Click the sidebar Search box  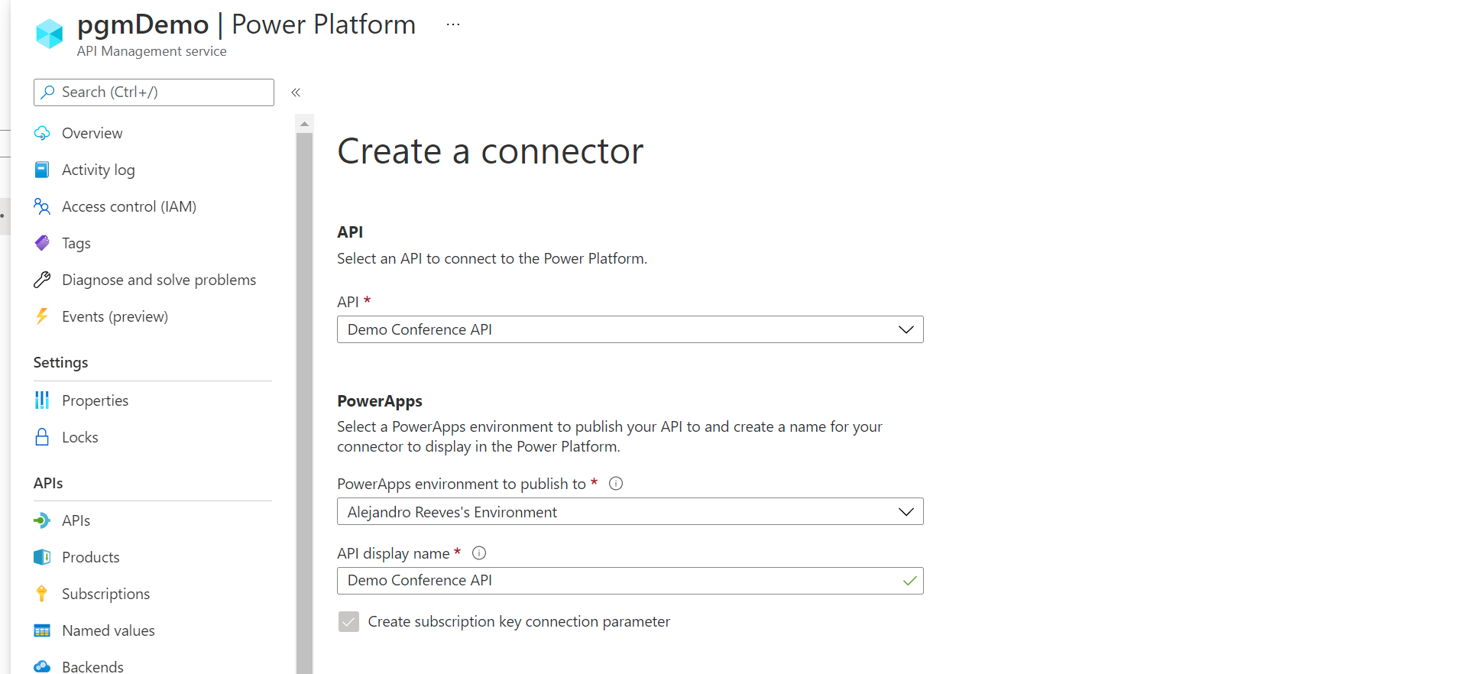(x=154, y=92)
